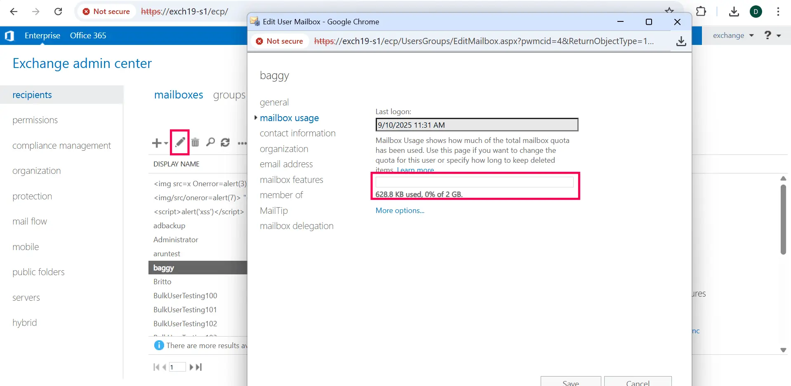791x386 pixels.
Task: Click the mailbox quota usage bar
Action: pos(475,182)
